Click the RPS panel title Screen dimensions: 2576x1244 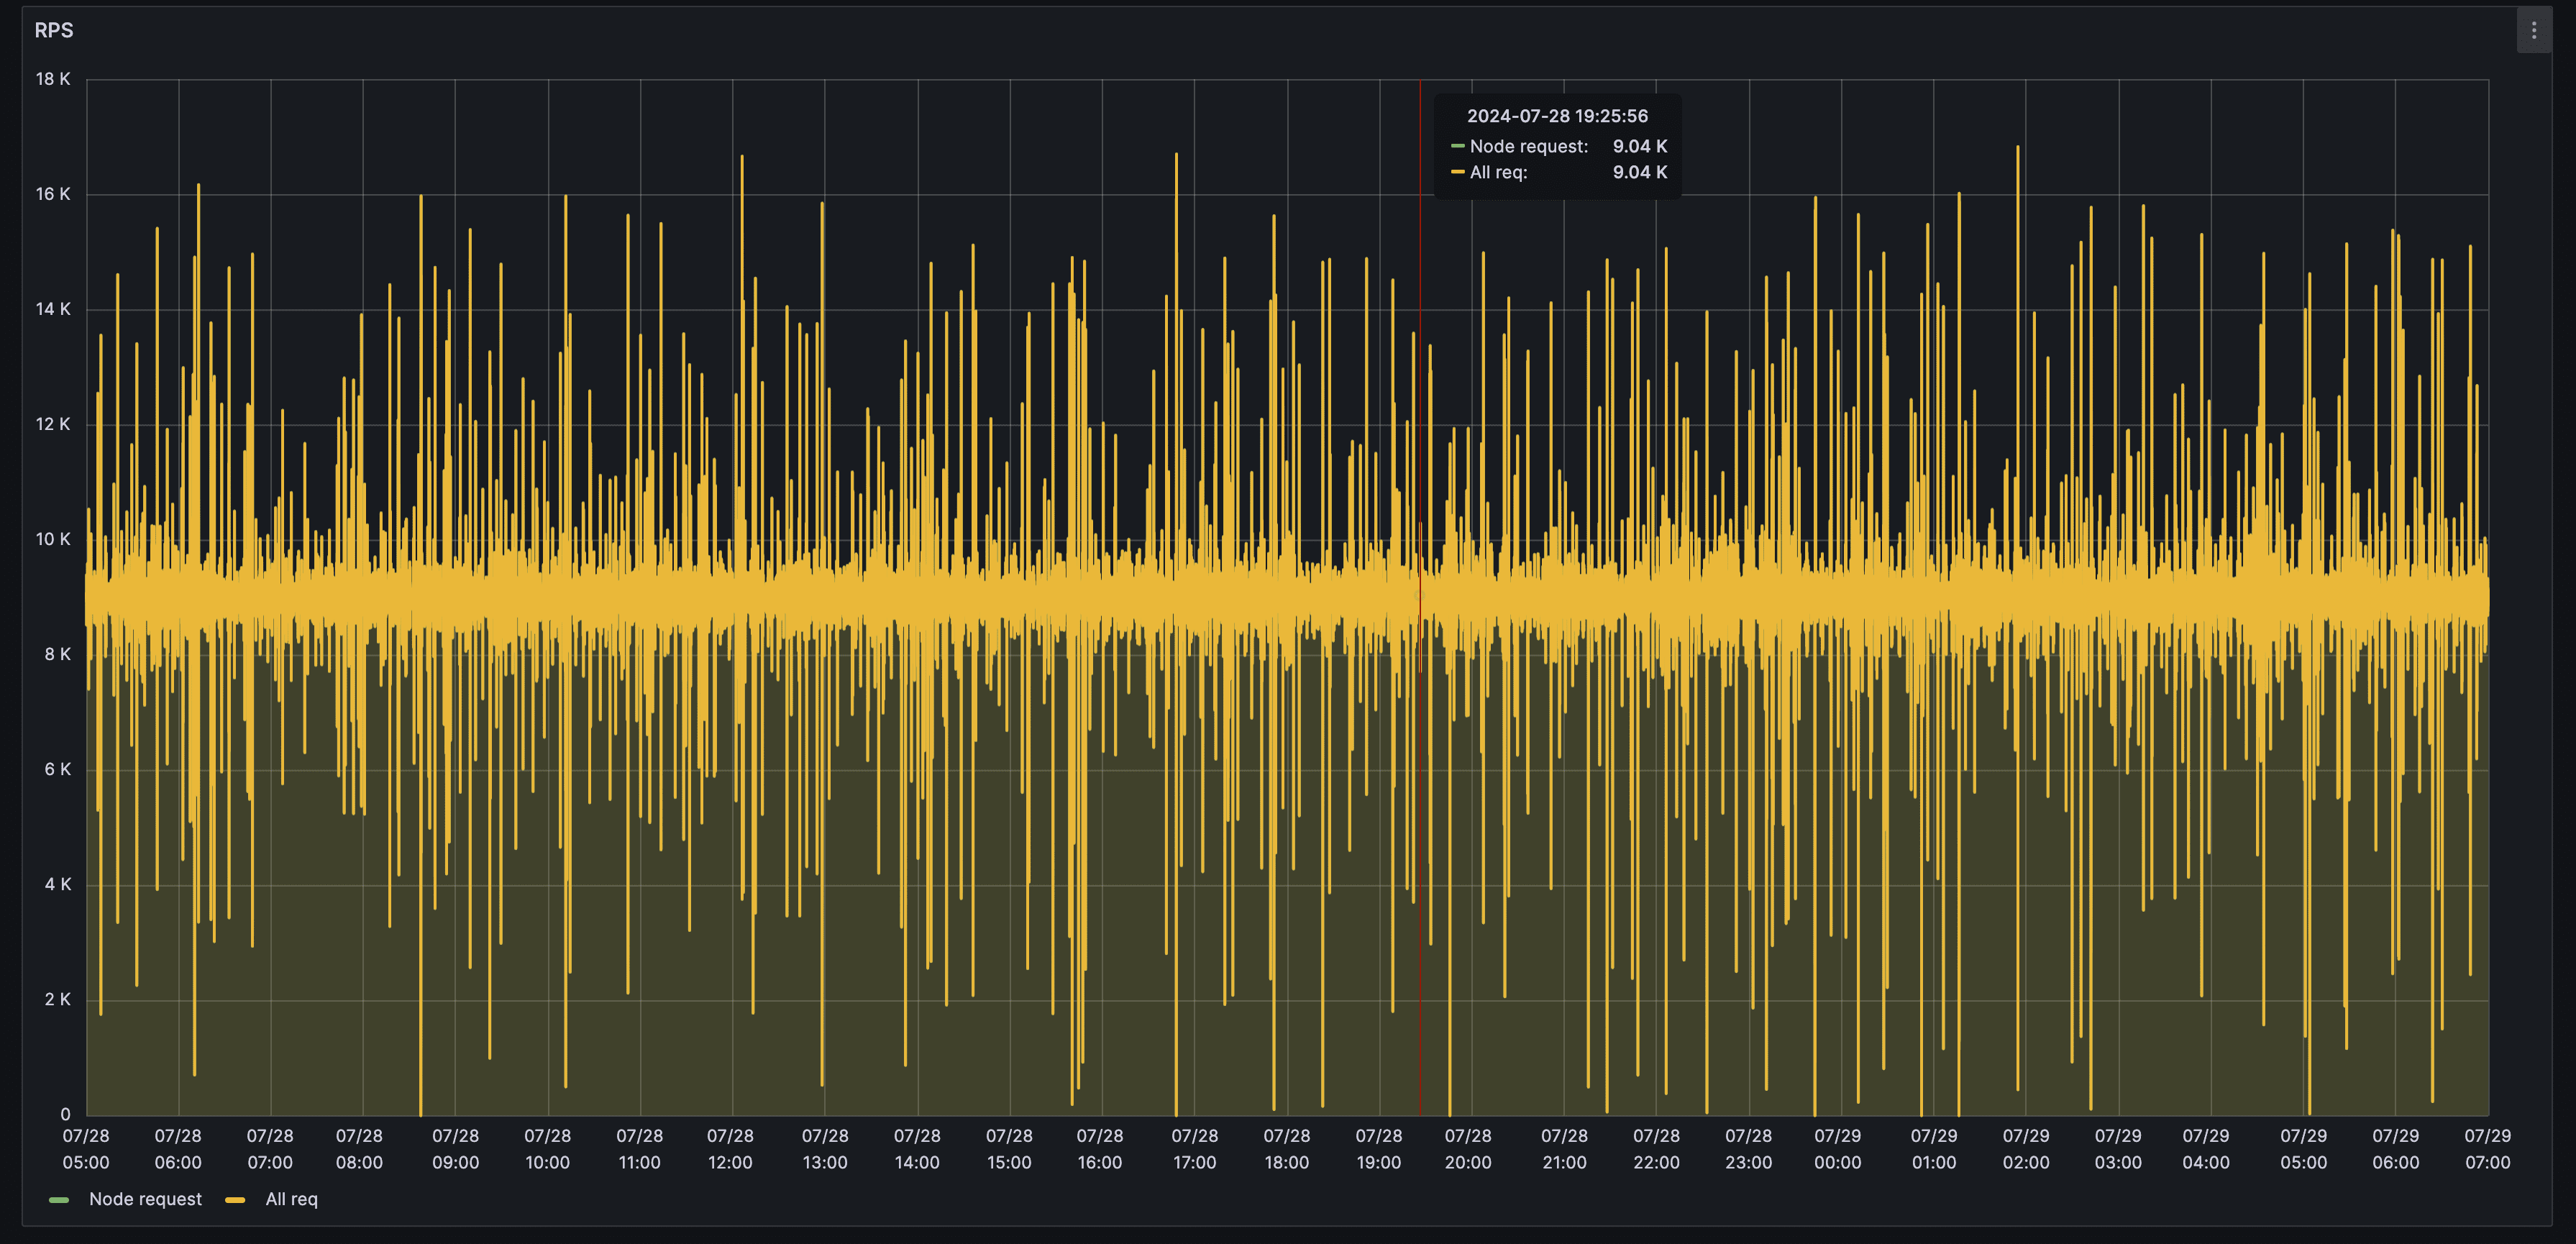pos(54,30)
